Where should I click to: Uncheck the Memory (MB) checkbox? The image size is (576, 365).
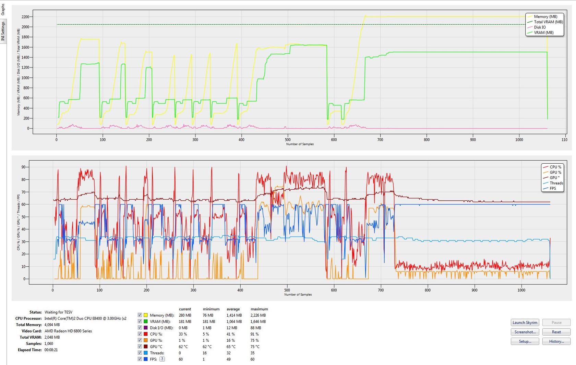[x=140, y=315]
